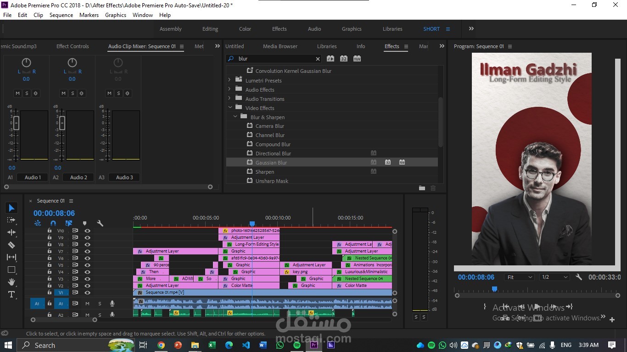
Task: Click the magnet Snap icon in timeline
Action: tap(53, 223)
